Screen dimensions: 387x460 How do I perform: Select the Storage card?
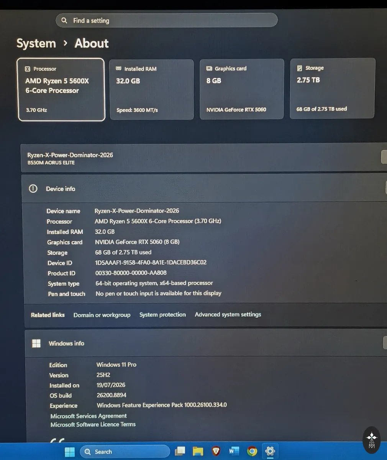click(x=333, y=89)
